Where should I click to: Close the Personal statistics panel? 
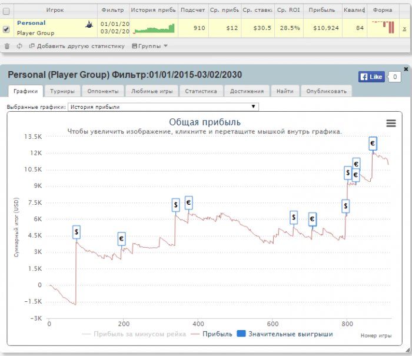click(406, 69)
